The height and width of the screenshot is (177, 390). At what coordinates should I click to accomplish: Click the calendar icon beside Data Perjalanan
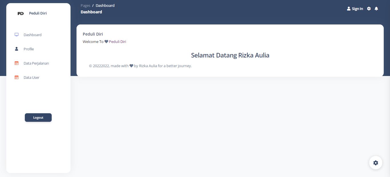pyautogui.click(x=17, y=63)
